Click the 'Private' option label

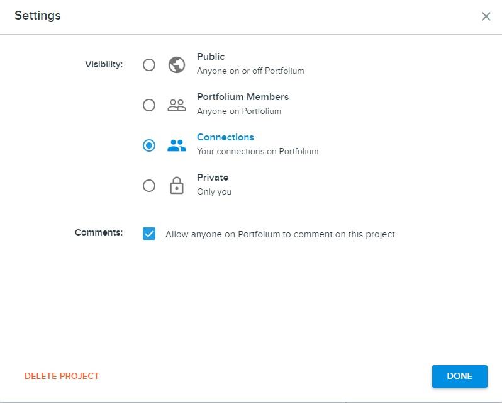pyautogui.click(x=213, y=178)
